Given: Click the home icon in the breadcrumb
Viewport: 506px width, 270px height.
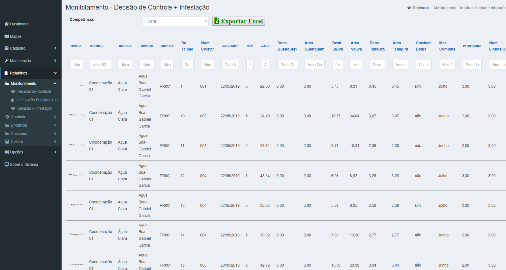Looking at the screenshot, I should pos(409,8).
